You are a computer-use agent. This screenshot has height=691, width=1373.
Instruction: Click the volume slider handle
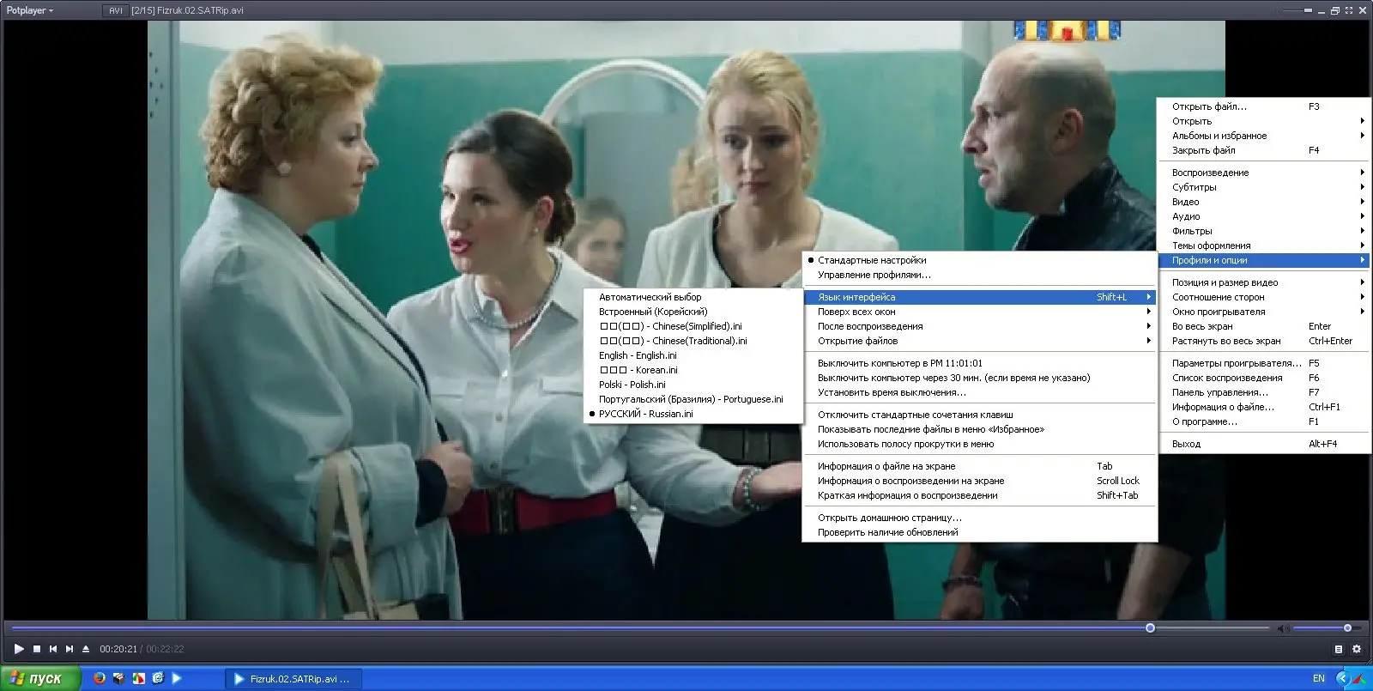(1347, 628)
